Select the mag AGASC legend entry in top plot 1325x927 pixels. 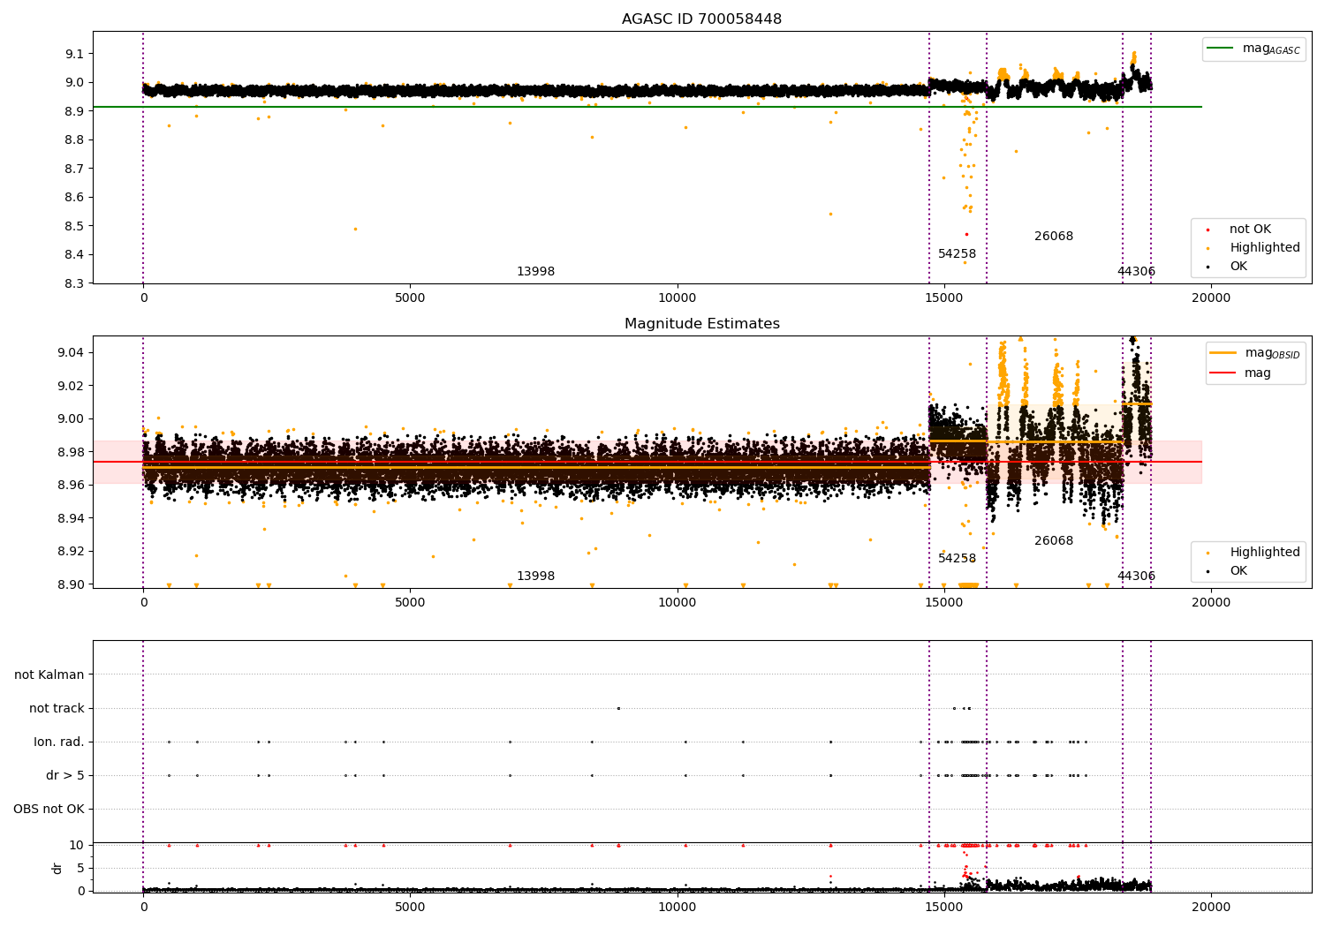coord(1253,49)
